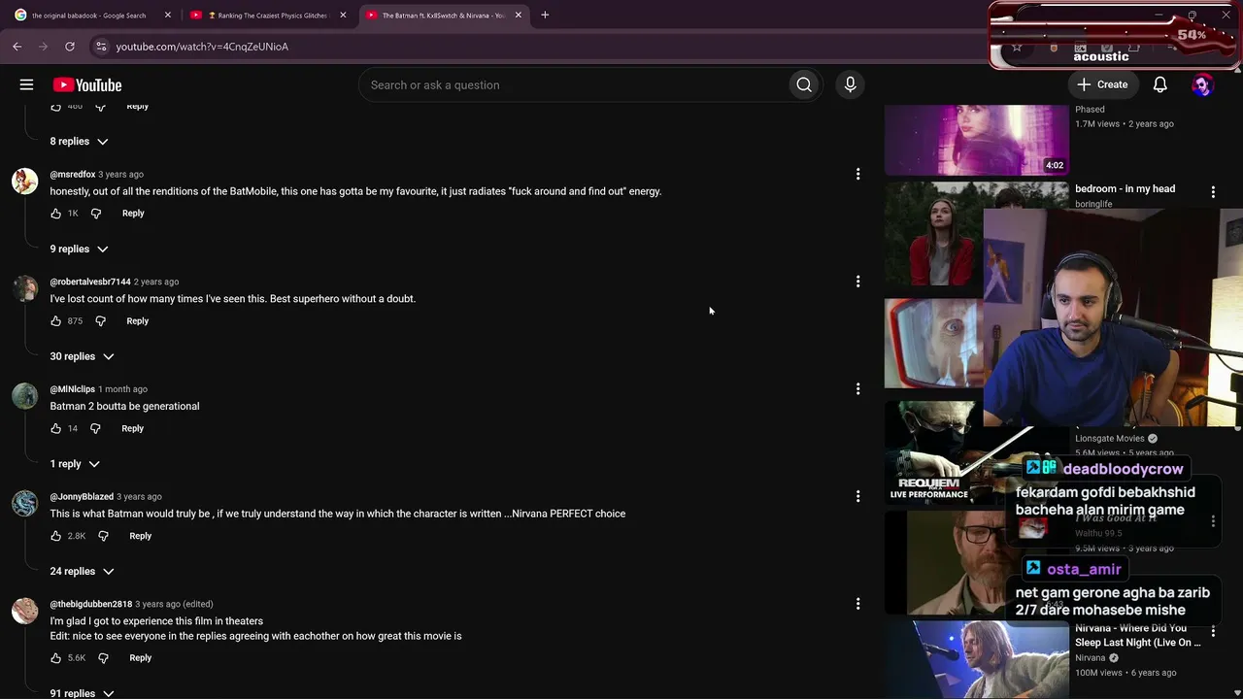The height and width of the screenshot is (699, 1243).
Task: Open the account avatar menu
Action: tap(1202, 85)
